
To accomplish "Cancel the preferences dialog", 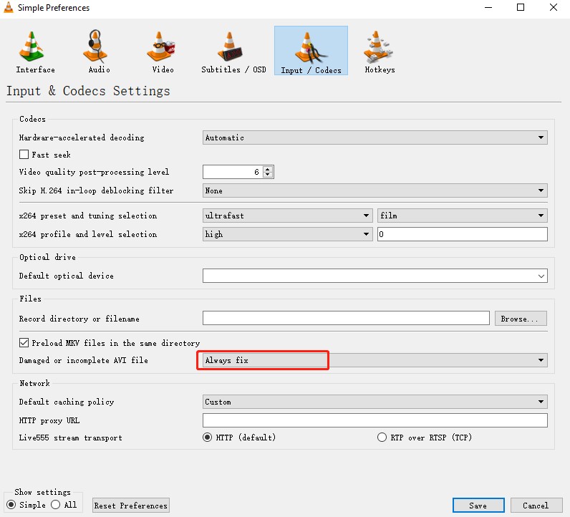I will click(x=536, y=506).
